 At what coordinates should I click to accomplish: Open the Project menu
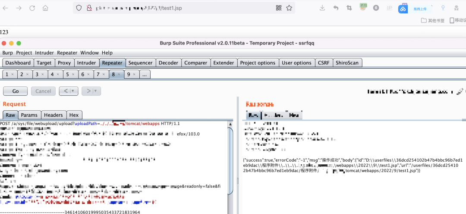click(24, 53)
